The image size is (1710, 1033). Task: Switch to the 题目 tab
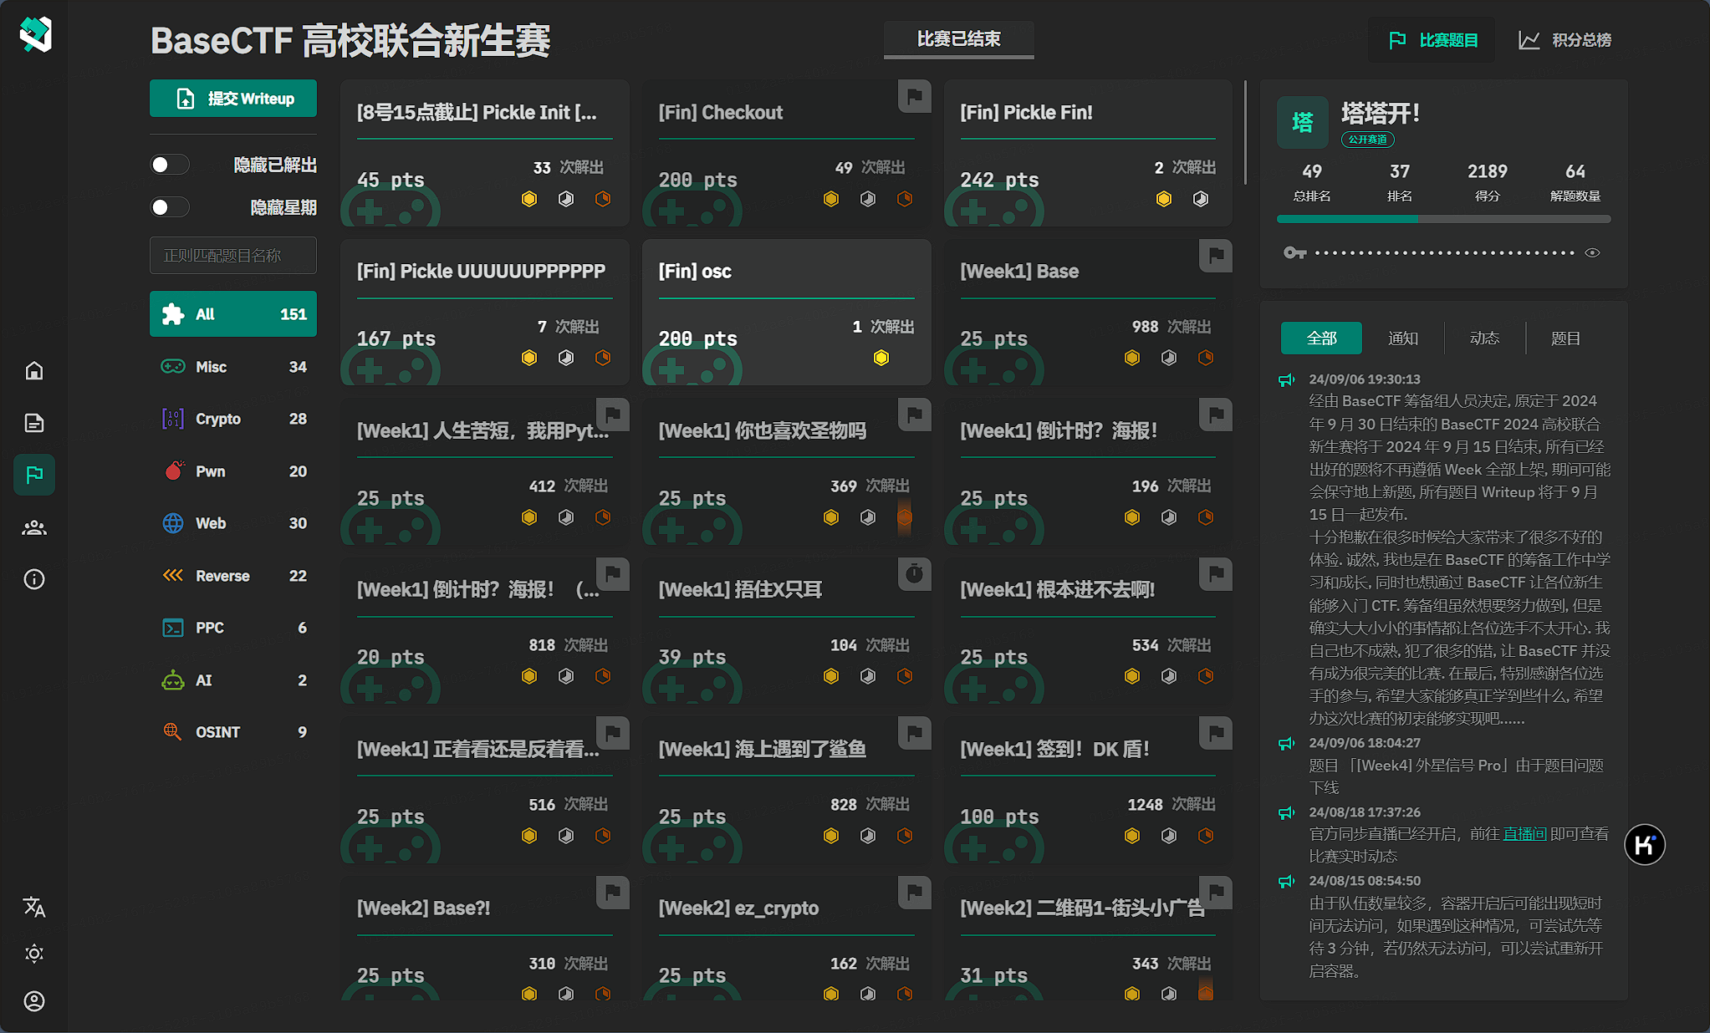pos(1565,338)
